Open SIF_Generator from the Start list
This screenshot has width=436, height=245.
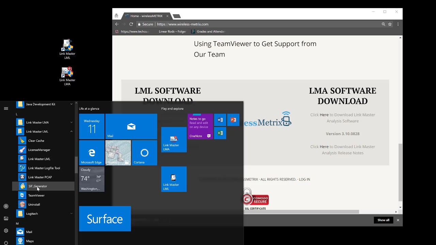pyautogui.click(x=43, y=186)
